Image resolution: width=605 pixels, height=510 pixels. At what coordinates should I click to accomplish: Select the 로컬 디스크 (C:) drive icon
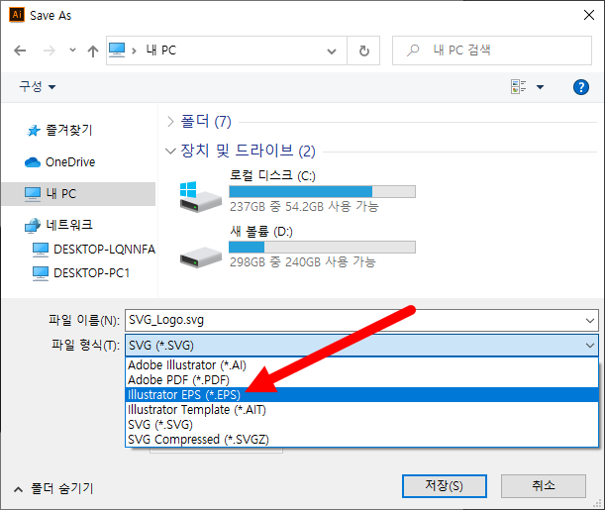click(200, 196)
